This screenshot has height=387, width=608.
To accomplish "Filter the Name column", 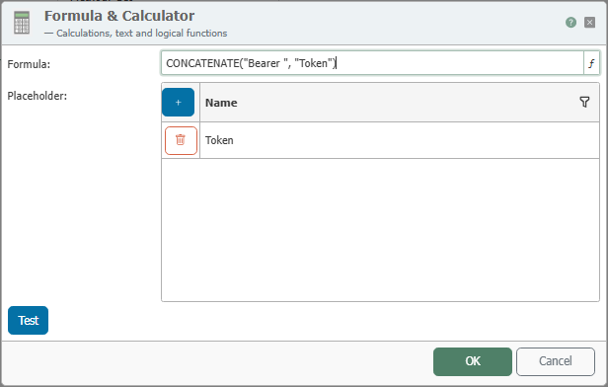I will tap(584, 102).
